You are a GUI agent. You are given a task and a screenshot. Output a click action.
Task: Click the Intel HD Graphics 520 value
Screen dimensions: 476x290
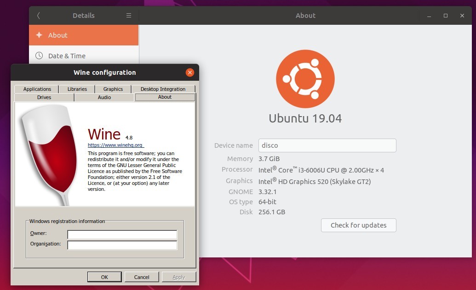pyautogui.click(x=315, y=181)
